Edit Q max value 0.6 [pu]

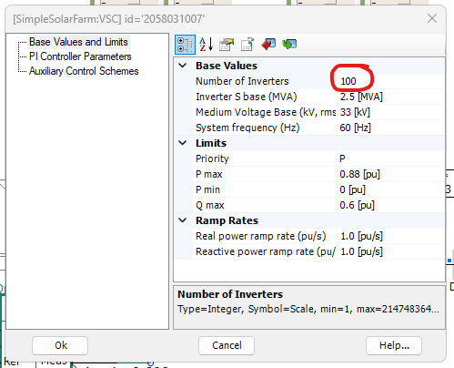click(390, 205)
